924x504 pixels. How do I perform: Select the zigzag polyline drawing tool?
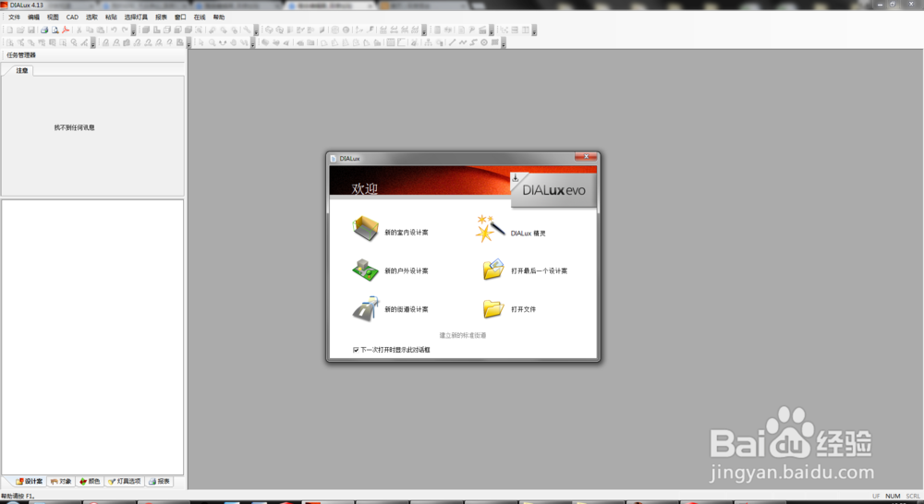coord(463,42)
